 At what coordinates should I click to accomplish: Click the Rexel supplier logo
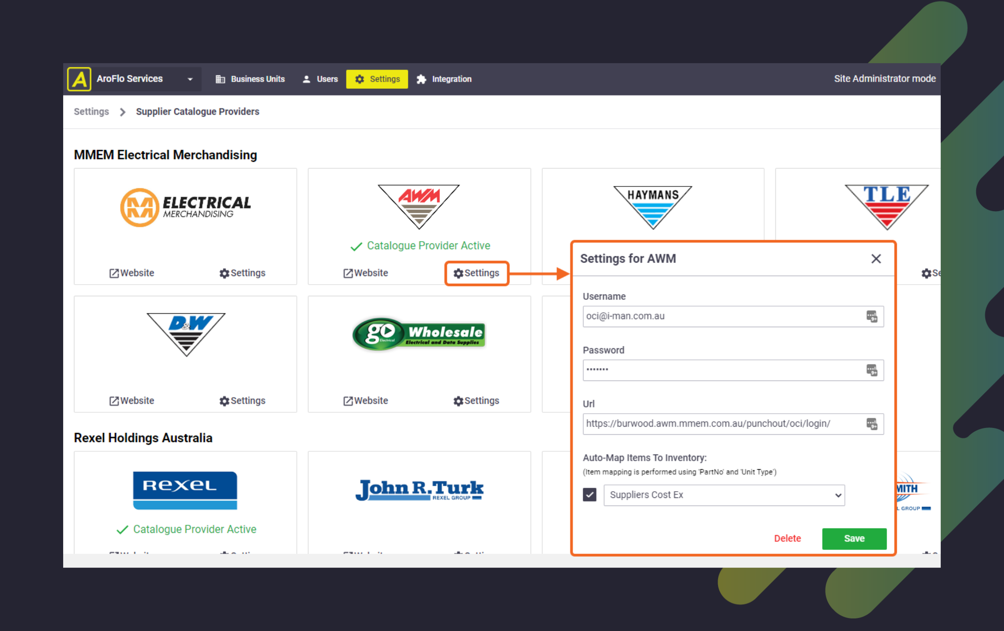185,490
